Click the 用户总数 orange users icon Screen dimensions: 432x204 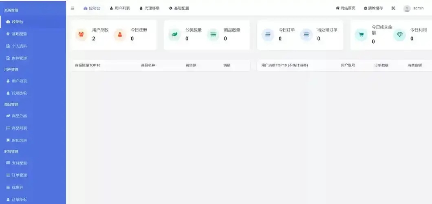coord(81,35)
